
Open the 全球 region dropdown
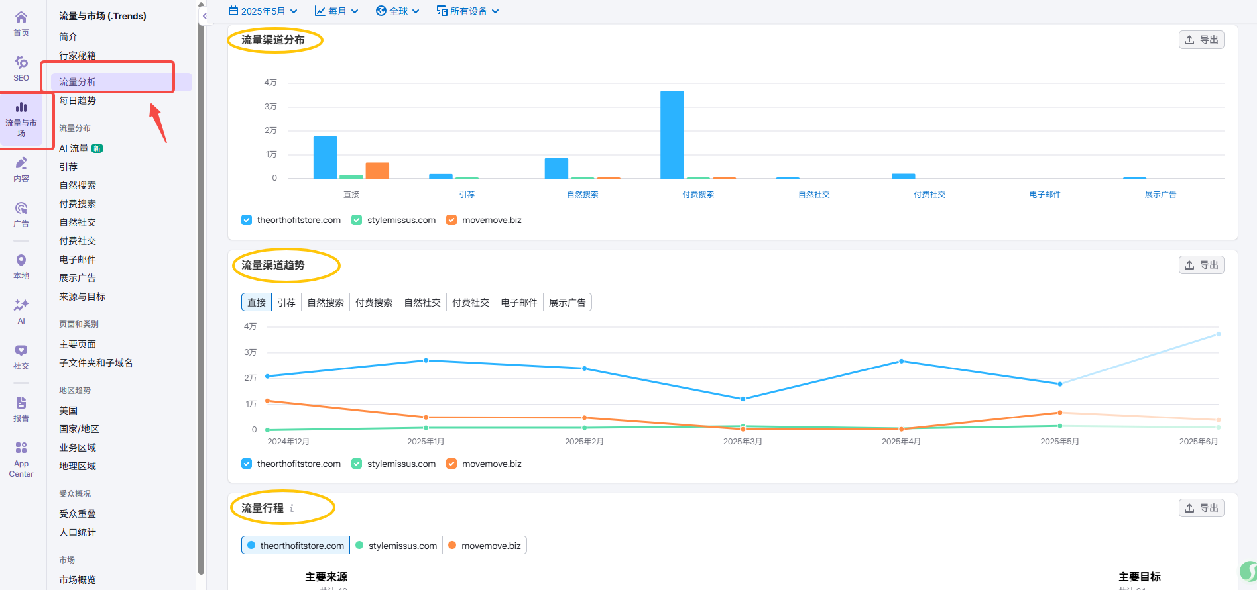[397, 11]
